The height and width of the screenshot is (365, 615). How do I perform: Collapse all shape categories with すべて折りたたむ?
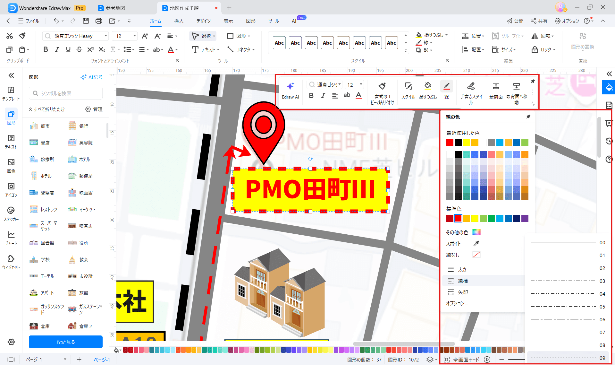[47, 109]
